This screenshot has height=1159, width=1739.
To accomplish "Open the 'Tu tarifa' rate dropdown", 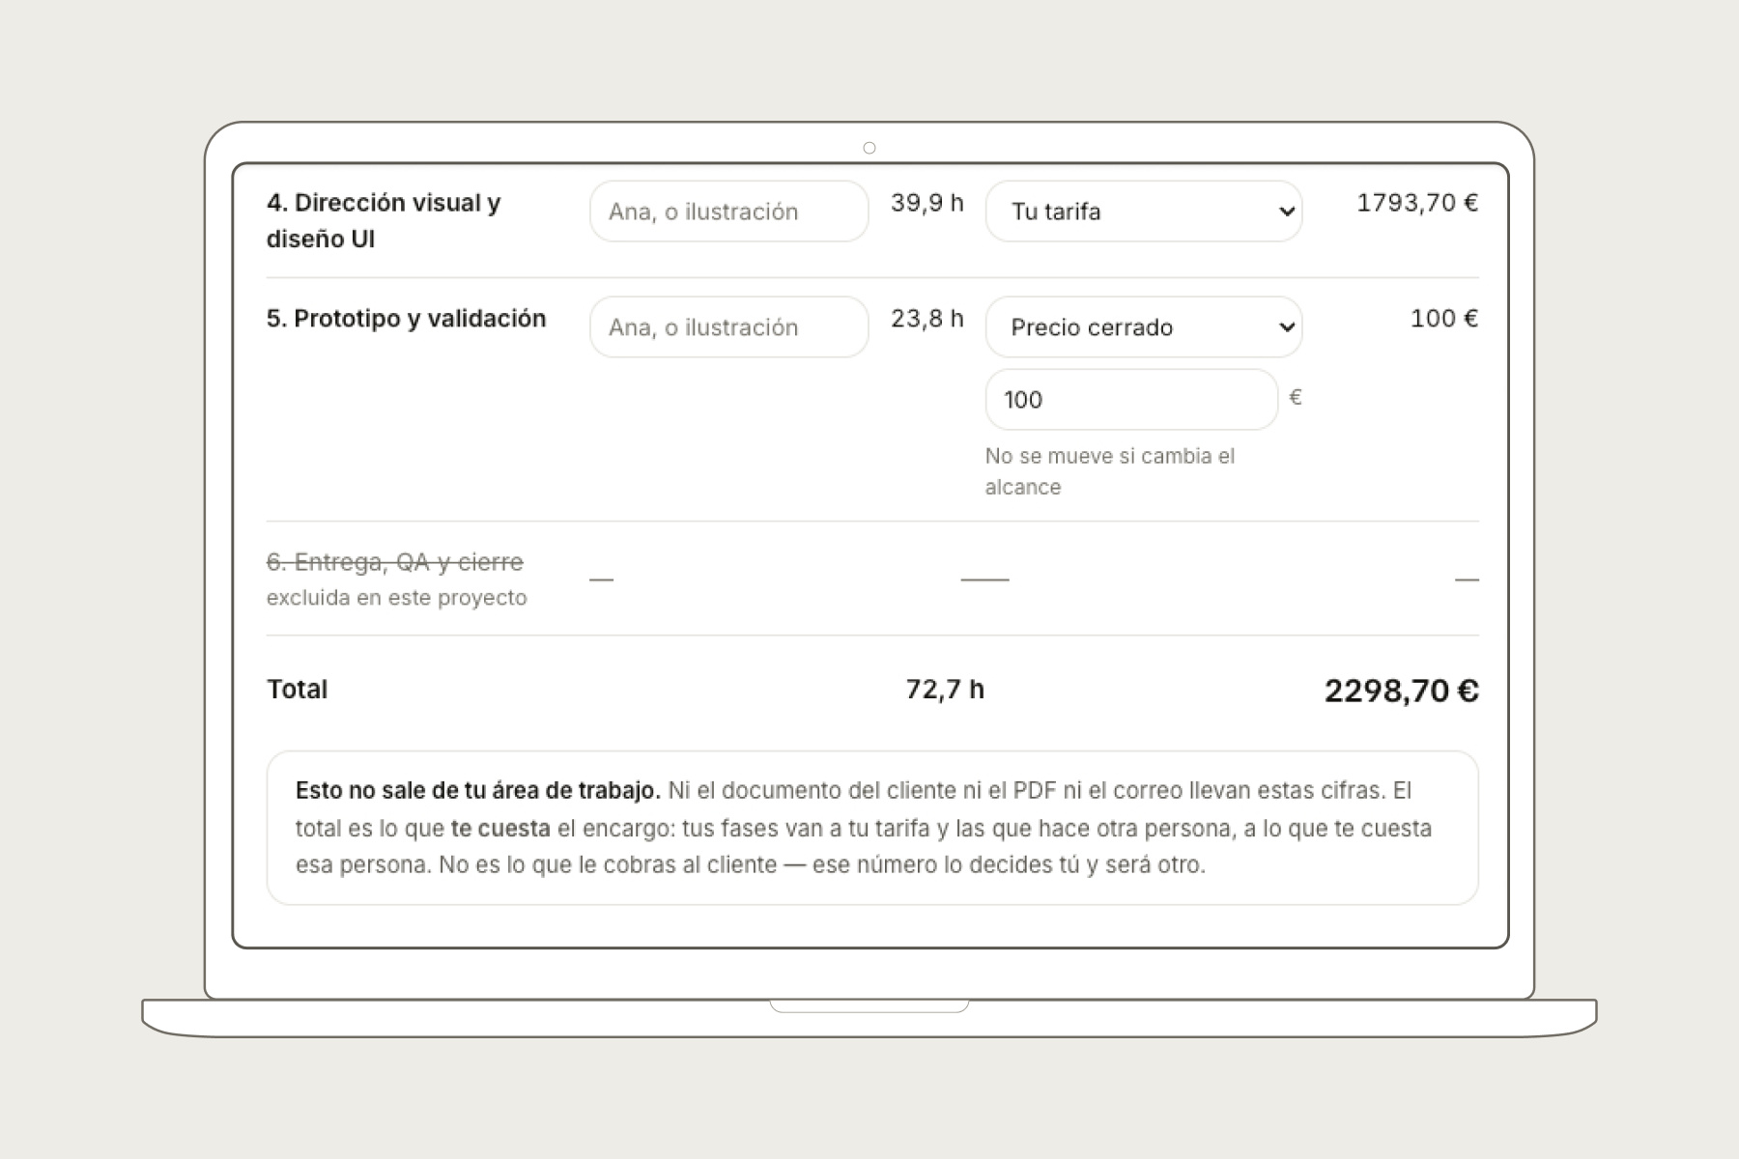I will click(x=1144, y=212).
